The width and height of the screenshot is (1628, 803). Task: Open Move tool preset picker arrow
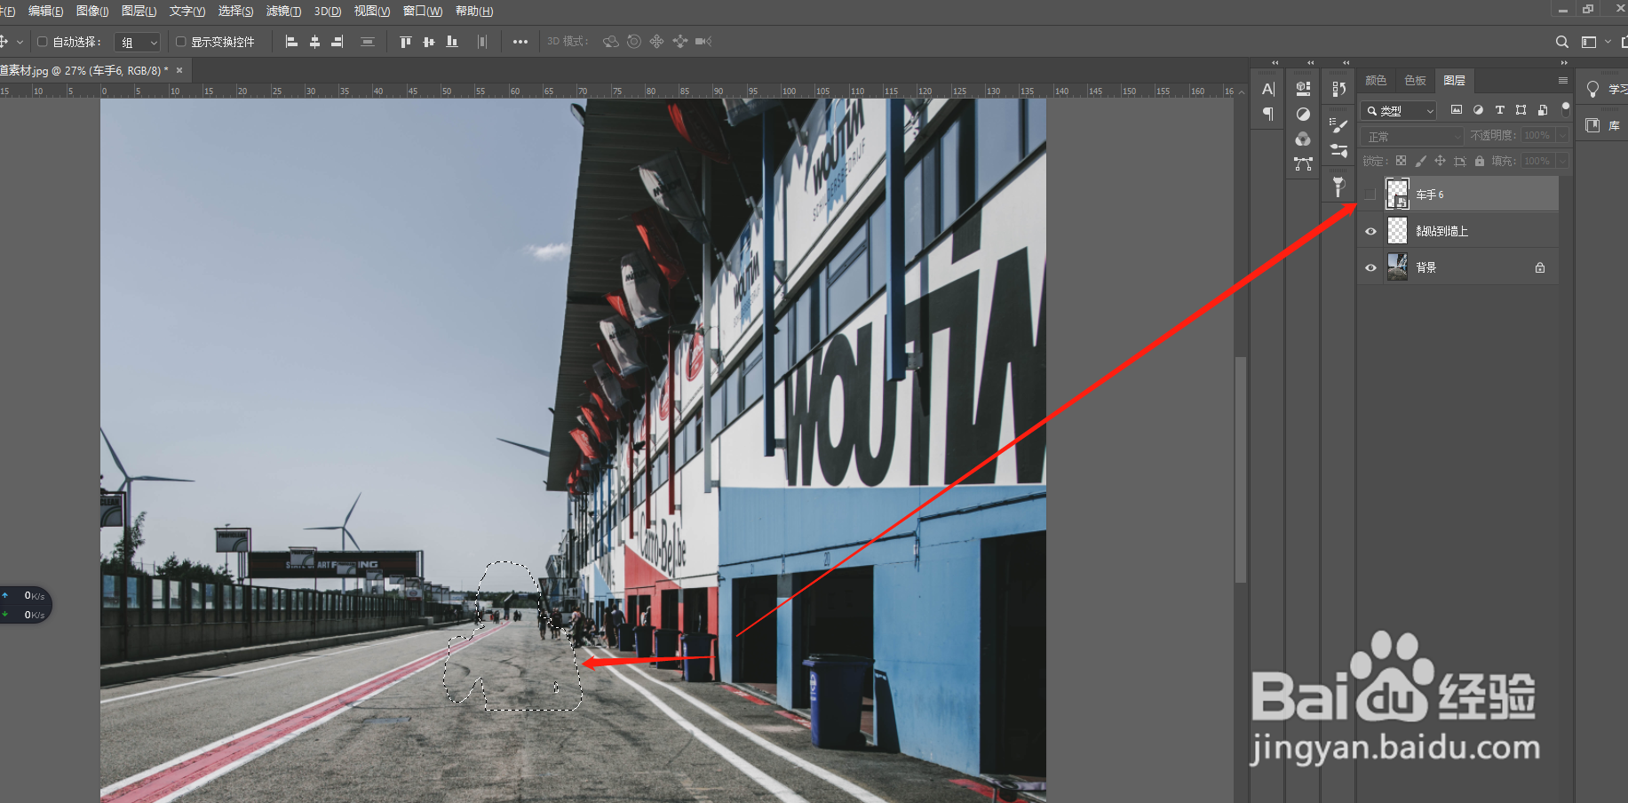pyautogui.click(x=20, y=42)
